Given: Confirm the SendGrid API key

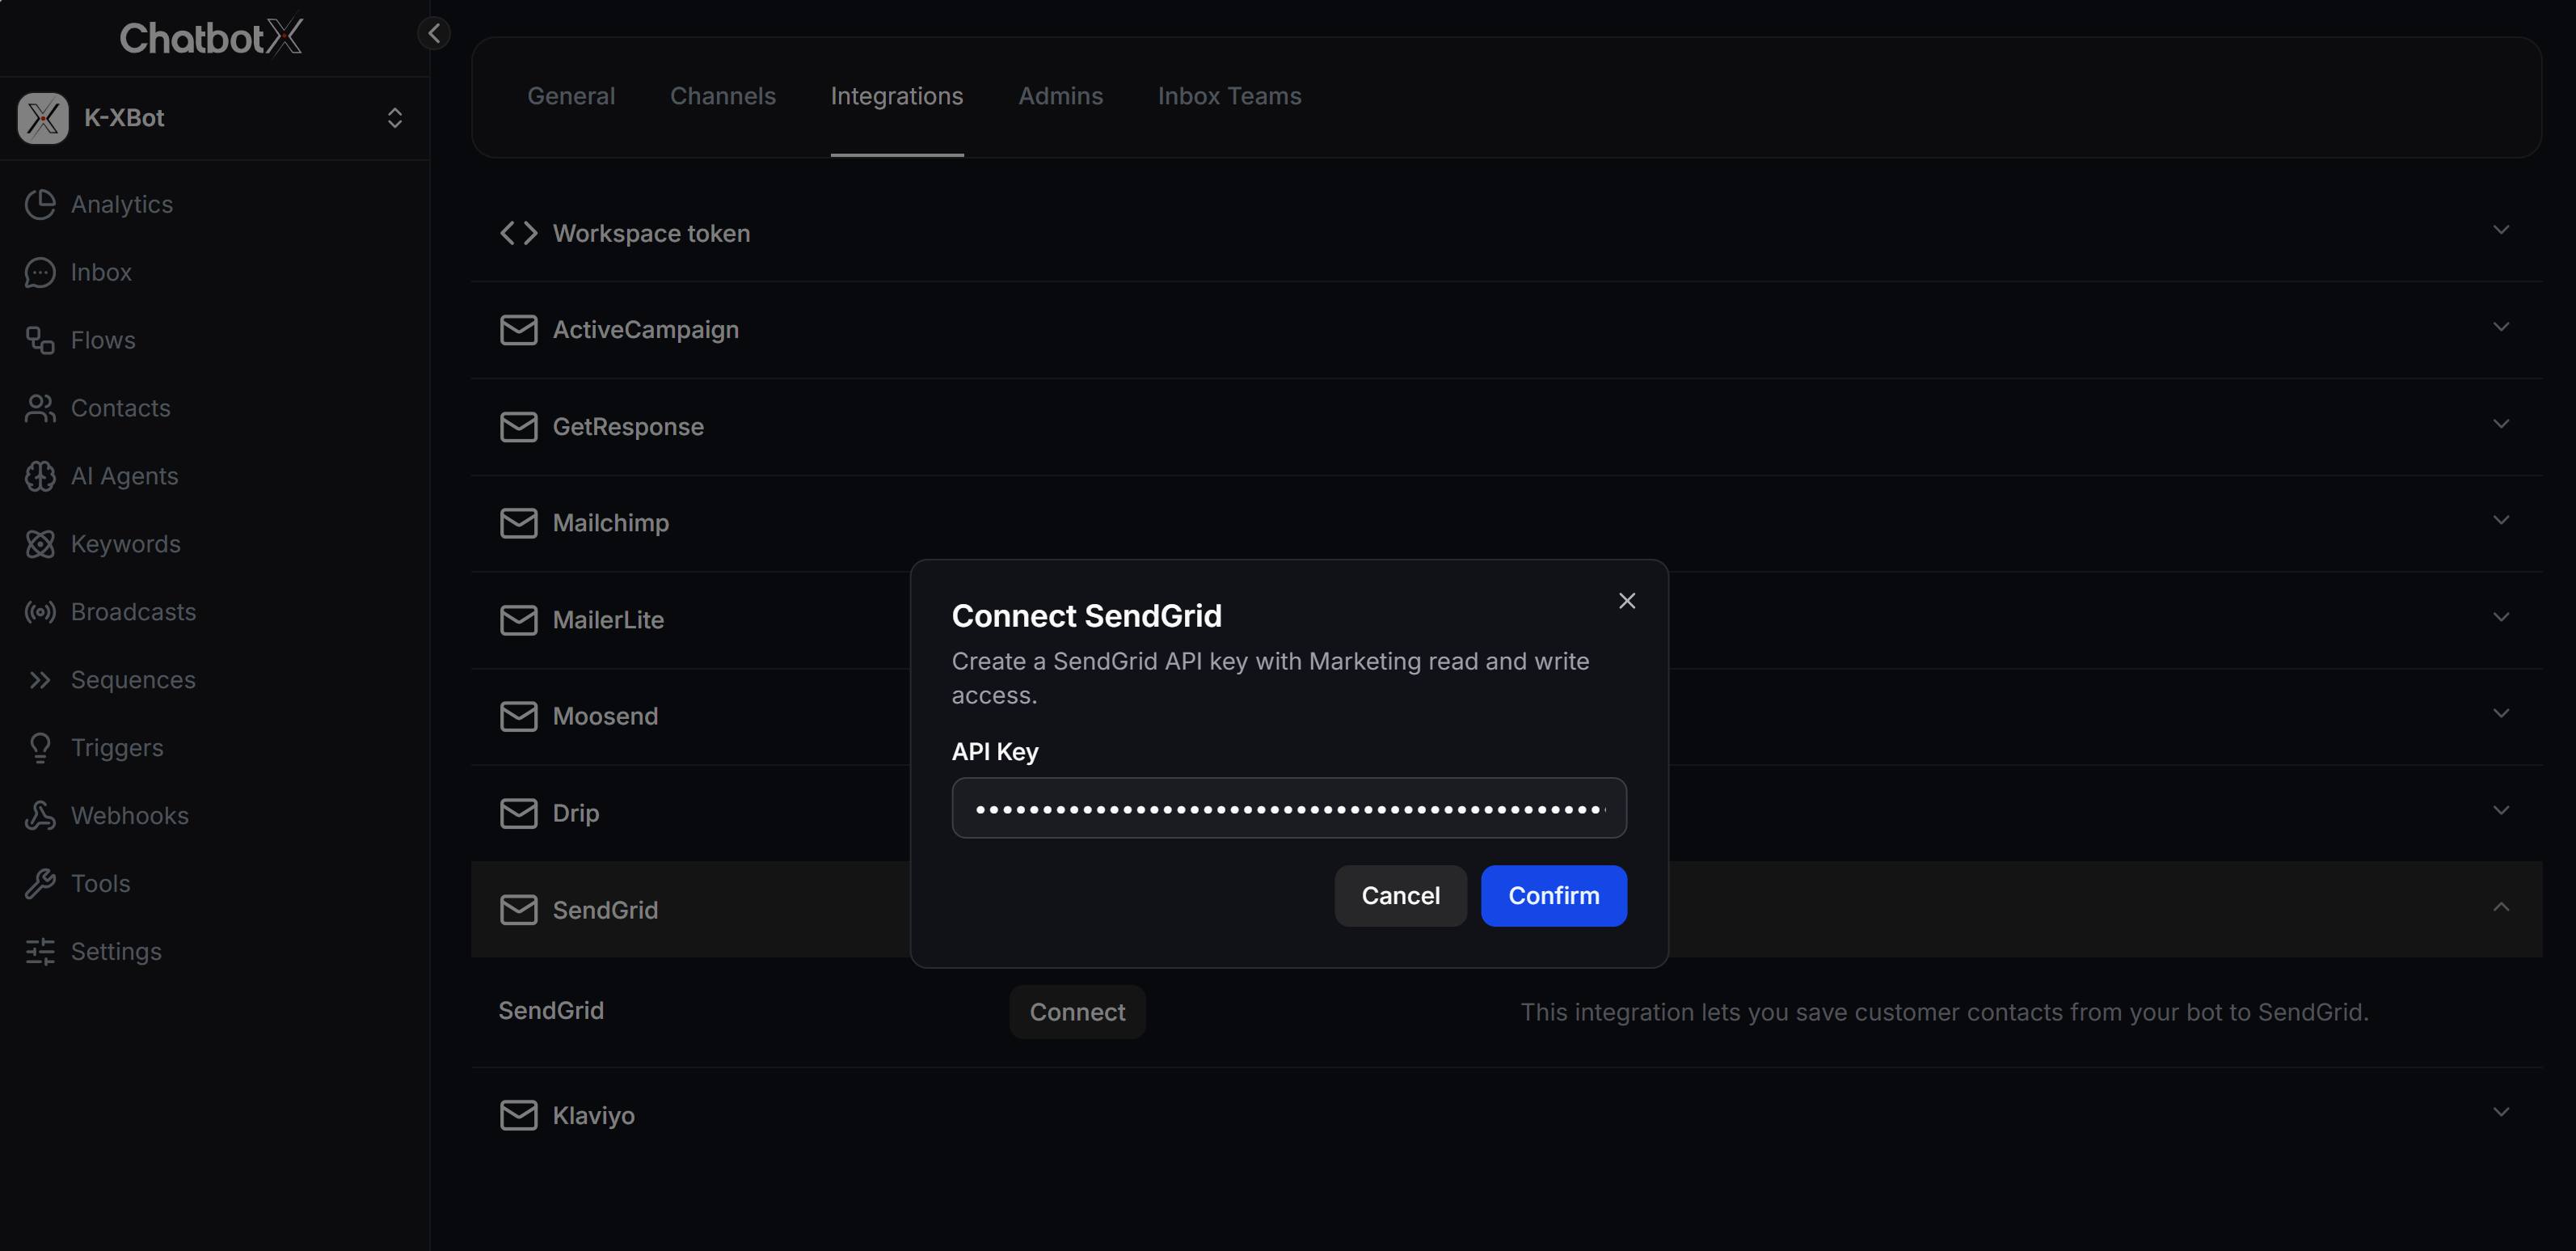Looking at the screenshot, I should pos(1553,896).
